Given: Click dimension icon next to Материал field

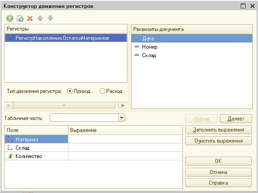Looking at the screenshot, I should coord(10,139).
